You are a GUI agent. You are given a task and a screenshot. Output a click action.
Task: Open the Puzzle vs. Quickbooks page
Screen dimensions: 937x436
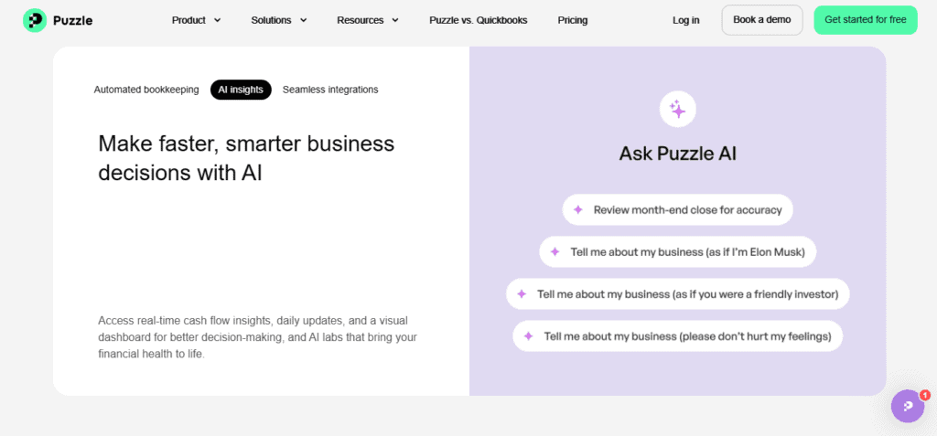(478, 20)
